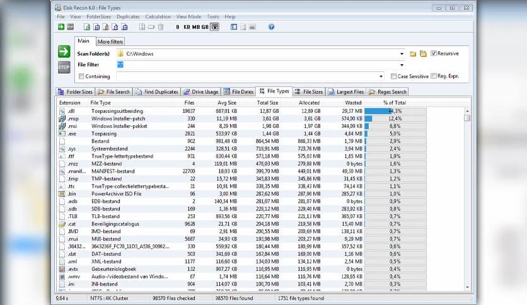Click .bin PowerArchiver ISO icon

click(62, 194)
